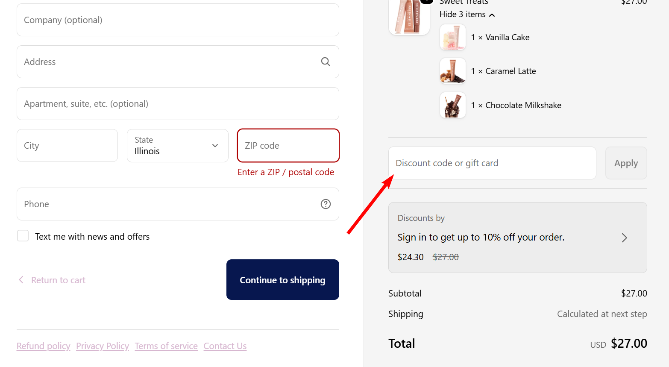Viewport: 669px width, 367px height.
Task: Click the Vanilla Cake product thumbnail
Action: [452, 37]
